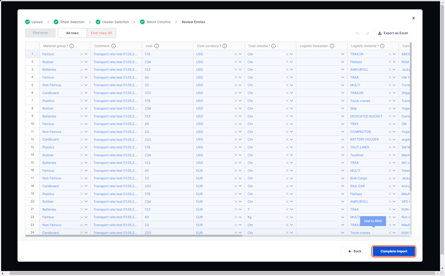Viewport: 445px width, 276px height.
Task: Click Complete Import button
Action: pos(394,251)
